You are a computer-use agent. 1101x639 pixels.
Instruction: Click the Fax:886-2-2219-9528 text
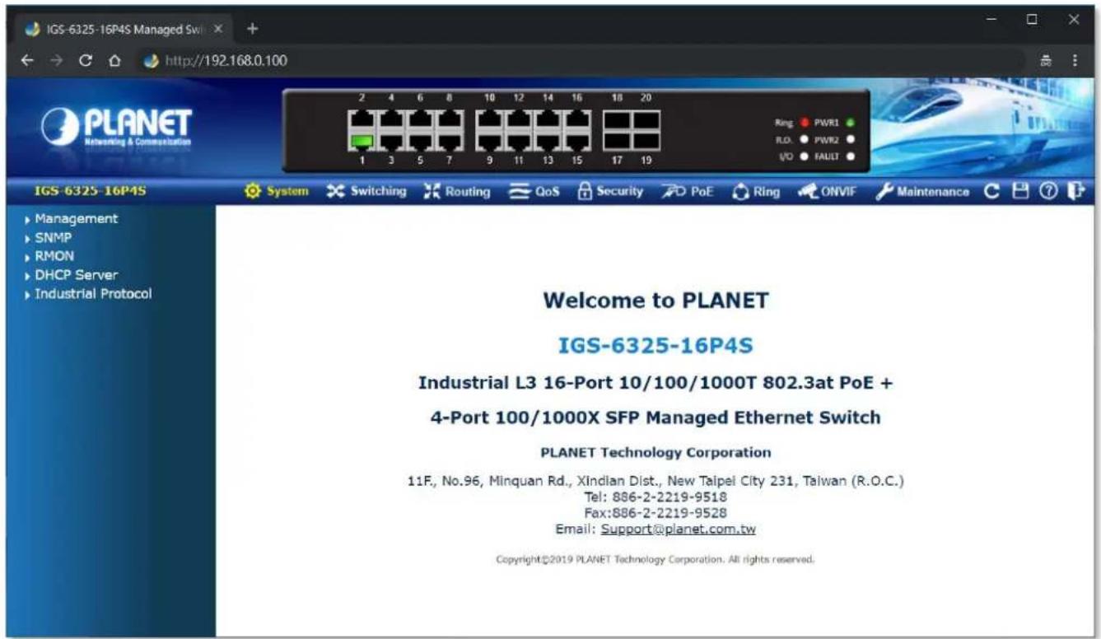point(655,512)
